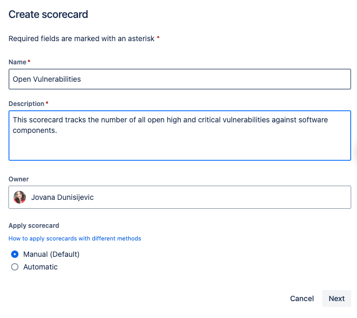Open 'How to apply scorecards with different methods' link
The image size is (357, 318).
[75, 238]
